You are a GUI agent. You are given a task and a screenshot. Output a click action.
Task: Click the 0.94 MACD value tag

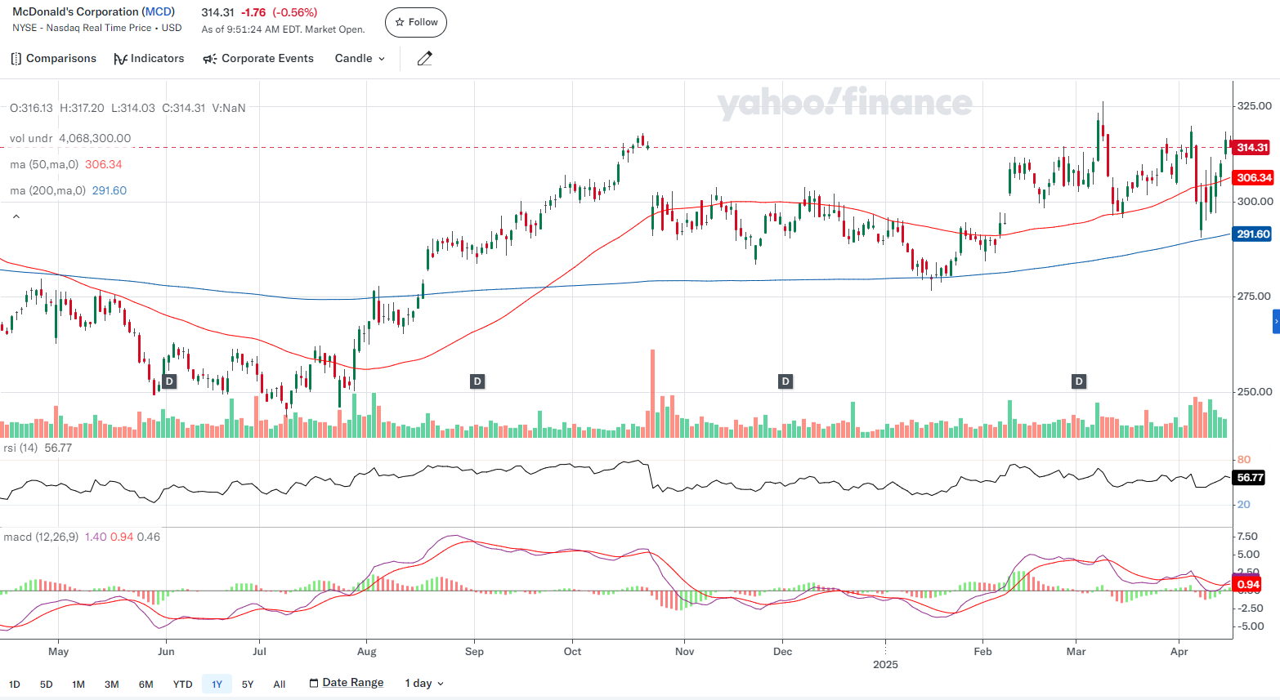(1247, 585)
